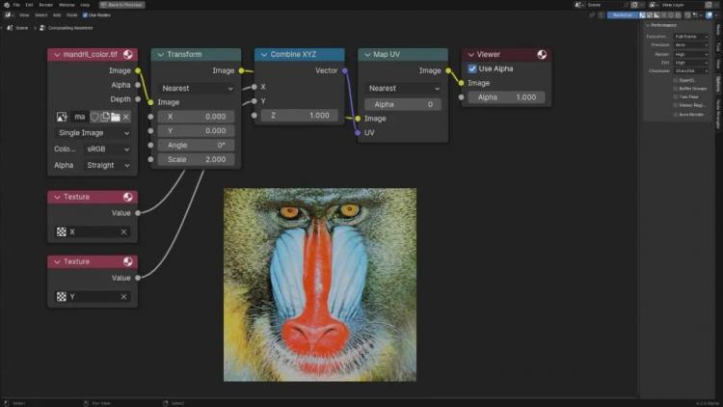Screen dimensions: 723x407
Task: Click the preview sphere icon on Viewer node
Action: (x=542, y=54)
